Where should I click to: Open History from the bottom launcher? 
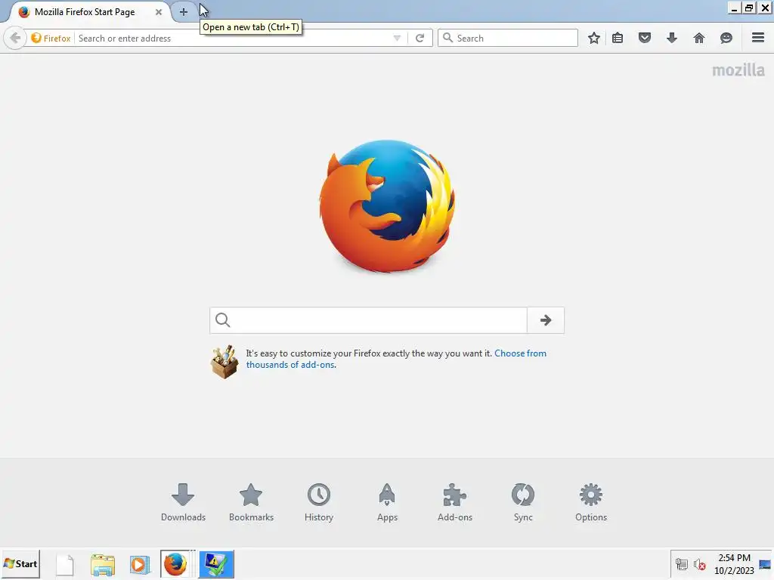pyautogui.click(x=319, y=502)
